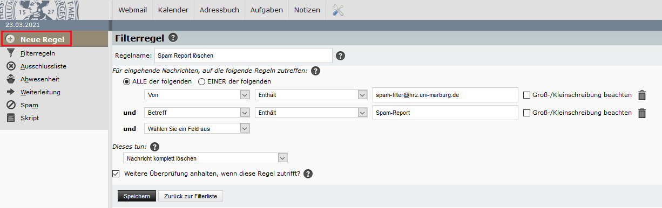This screenshot has width=662, height=208.
Task: Click the Spam prohibited-sign icon
Action: point(10,105)
